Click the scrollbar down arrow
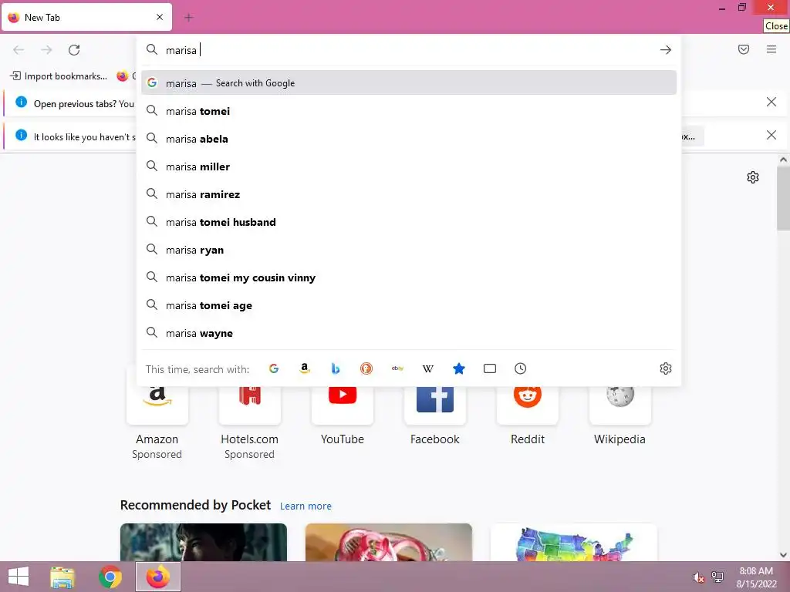Screen dimensions: 790x592 click(x=783, y=555)
